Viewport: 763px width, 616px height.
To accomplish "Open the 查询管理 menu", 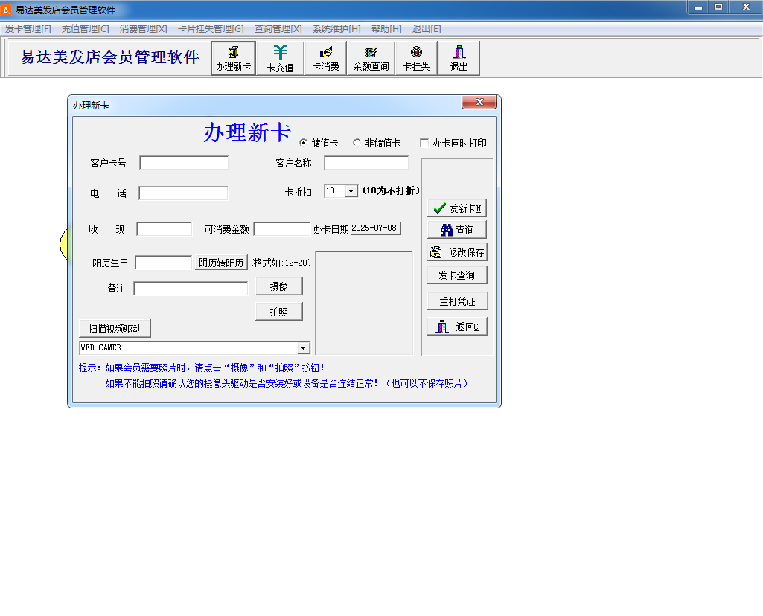I will [x=278, y=29].
